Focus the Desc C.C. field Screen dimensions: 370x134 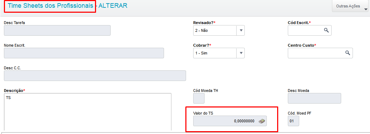coord(95,76)
